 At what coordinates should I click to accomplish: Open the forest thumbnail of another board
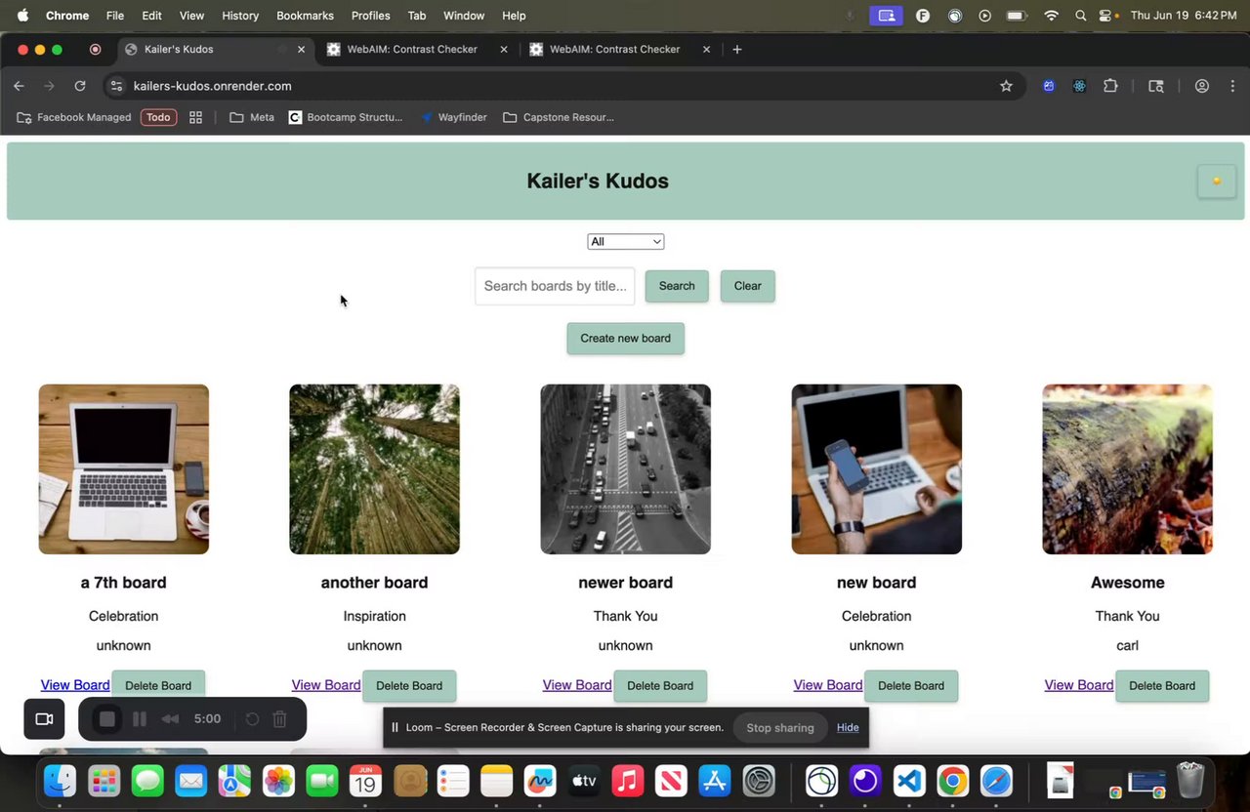[375, 469]
